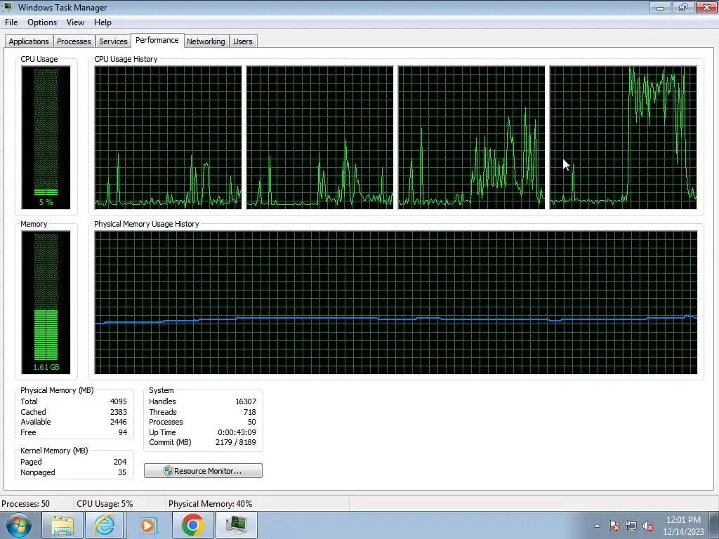Switch to the Services tab
The width and height of the screenshot is (719, 539).
point(113,41)
